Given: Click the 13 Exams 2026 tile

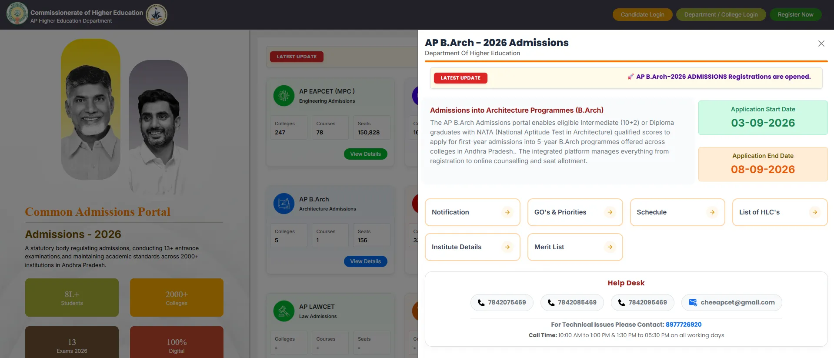Looking at the screenshot, I should coord(72,342).
